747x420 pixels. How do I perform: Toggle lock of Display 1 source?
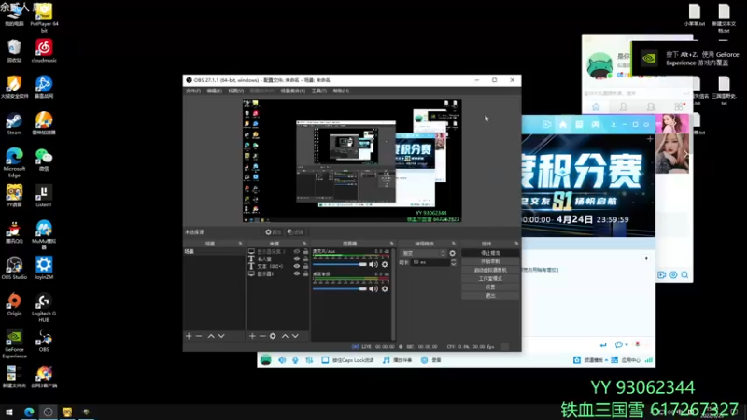coord(306,273)
